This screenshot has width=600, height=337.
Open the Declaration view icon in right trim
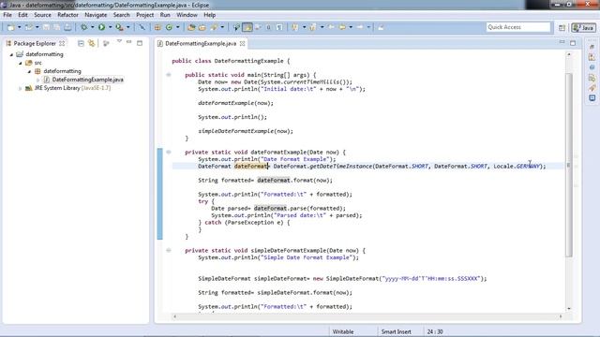pos(592,78)
